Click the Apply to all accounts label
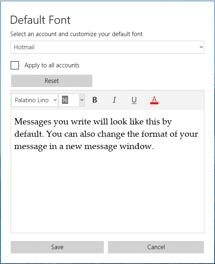Viewport: 215px width, 264px height. (x=52, y=65)
